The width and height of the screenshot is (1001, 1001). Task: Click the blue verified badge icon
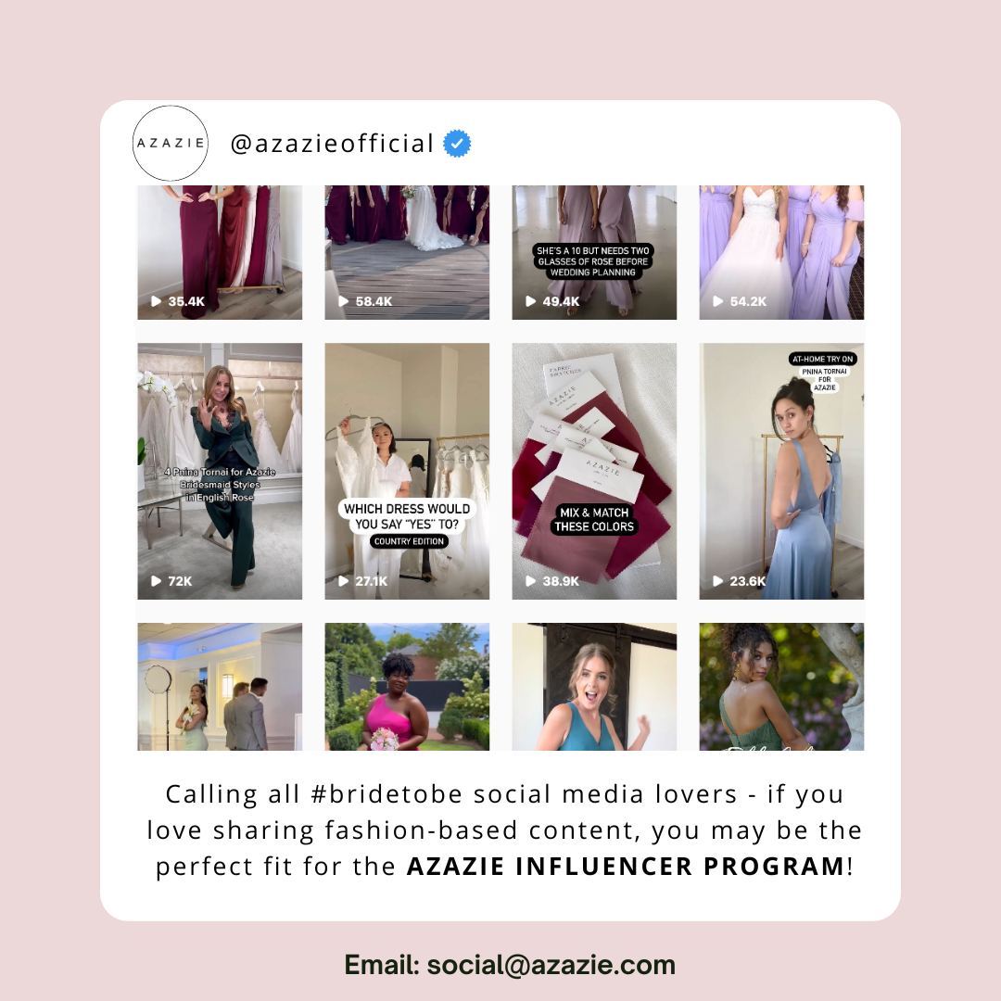pos(457,144)
